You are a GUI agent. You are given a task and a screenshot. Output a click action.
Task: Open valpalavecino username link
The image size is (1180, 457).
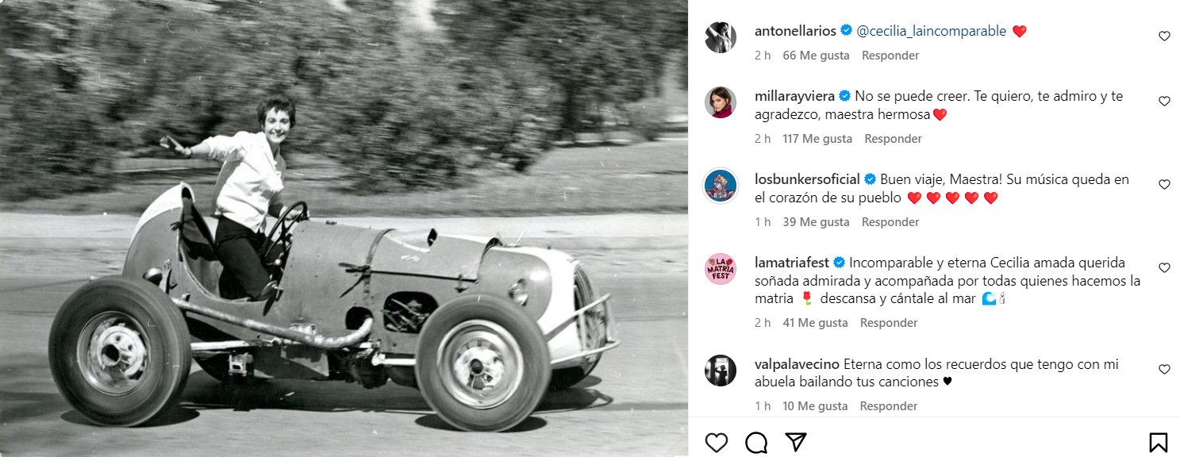tap(797, 364)
